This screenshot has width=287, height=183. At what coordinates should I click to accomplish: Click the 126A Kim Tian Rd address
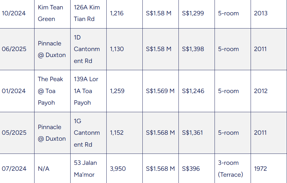pyautogui.click(x=87, y=13)
